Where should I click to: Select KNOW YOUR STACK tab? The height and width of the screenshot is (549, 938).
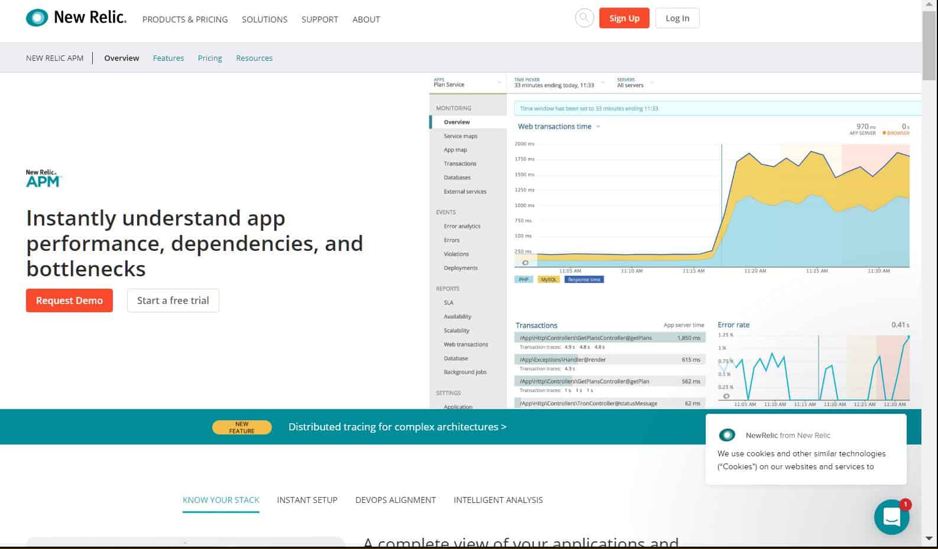click(x=221, y=500)
